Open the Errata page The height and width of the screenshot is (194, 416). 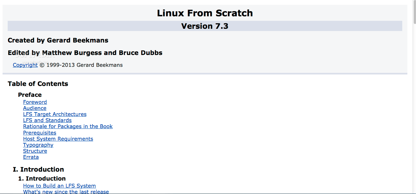coord(31,157)
